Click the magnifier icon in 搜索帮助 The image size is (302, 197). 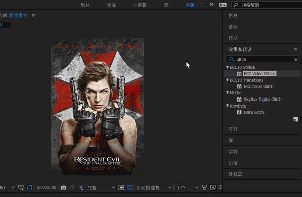click(x=236, y=5)
